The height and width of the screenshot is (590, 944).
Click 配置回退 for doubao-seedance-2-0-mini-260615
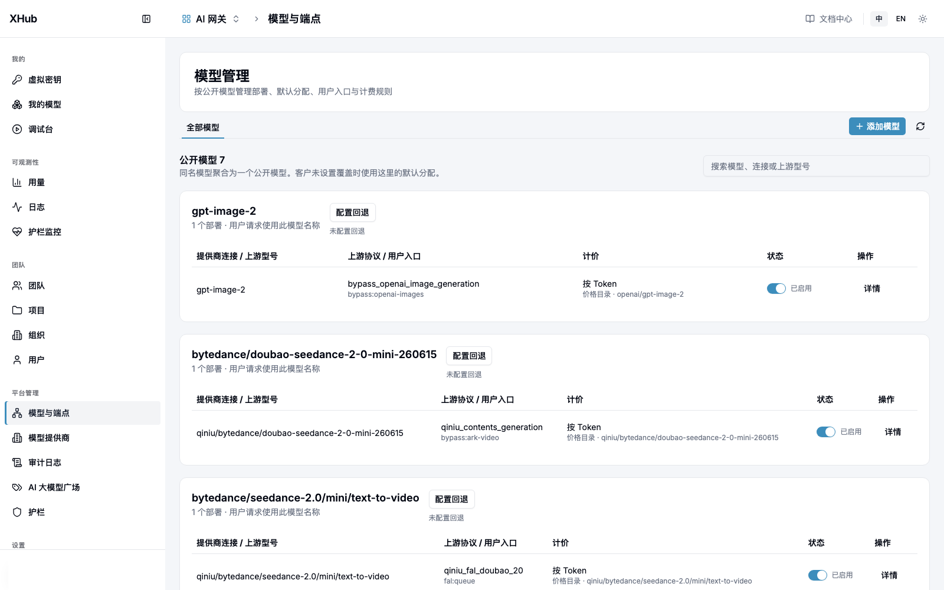pyautogui.click(x=469, y=356)
